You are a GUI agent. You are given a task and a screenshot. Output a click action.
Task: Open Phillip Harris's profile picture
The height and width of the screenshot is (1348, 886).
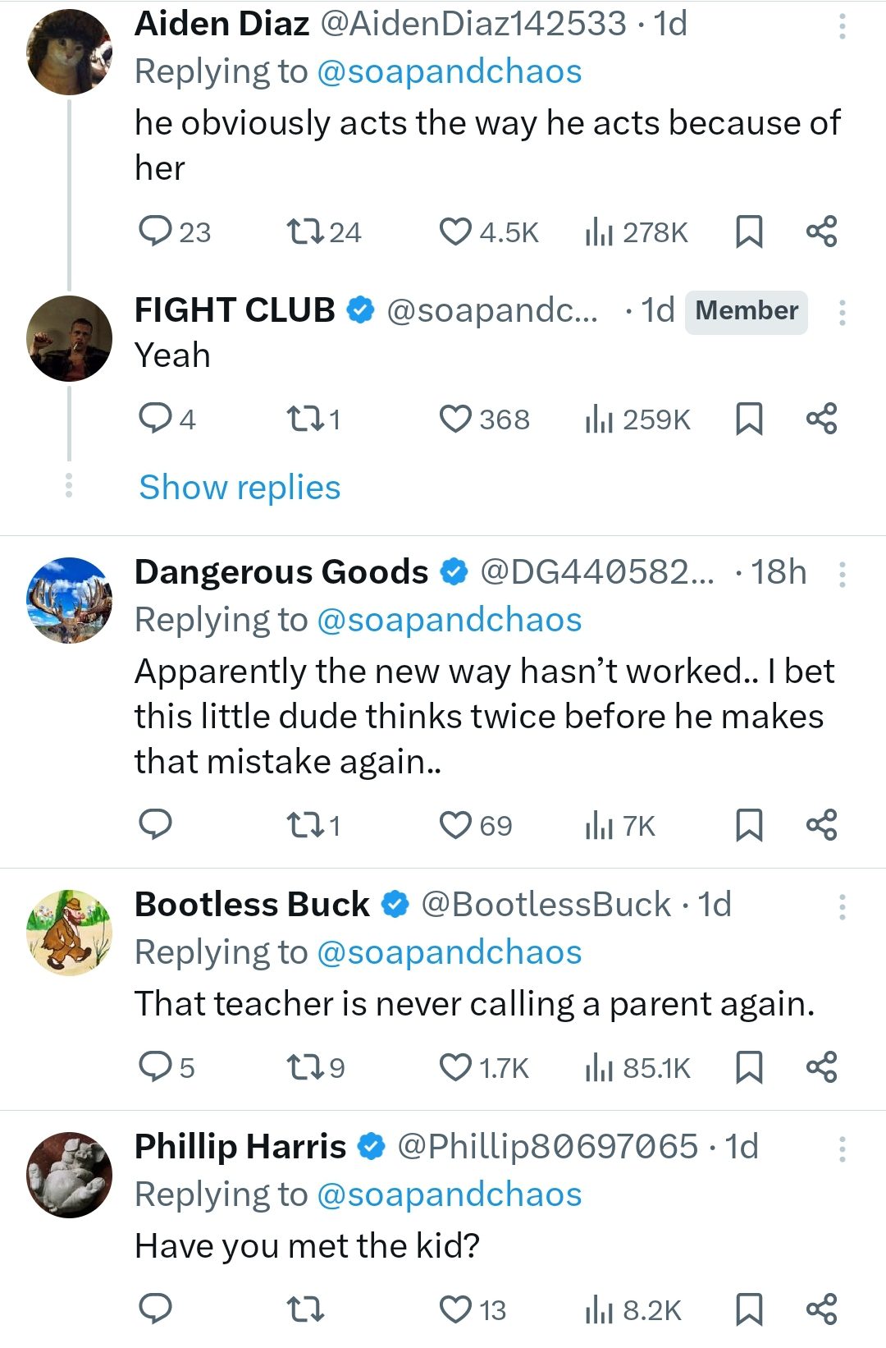point(70,1175)
